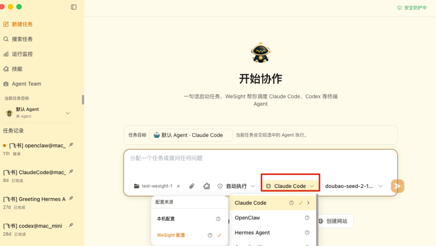
Task: Click the agent menu scrollbar
Action: point(317,220)
